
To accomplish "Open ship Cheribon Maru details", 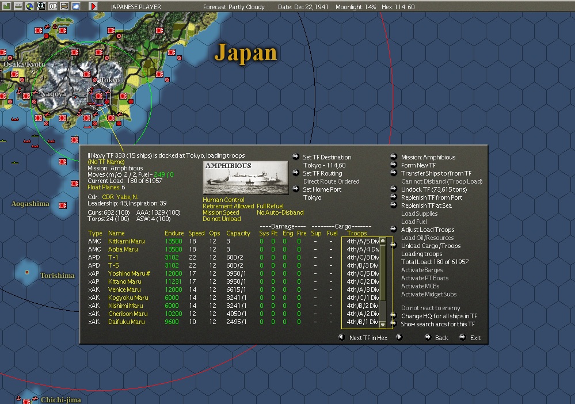I will (128, 314).
